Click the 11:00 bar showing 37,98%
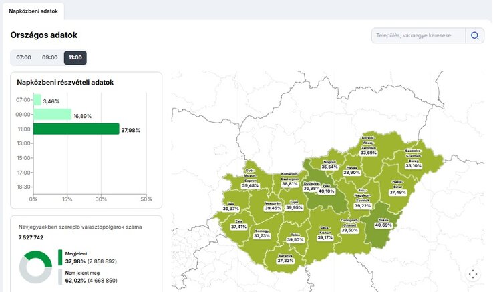 pyautogui.click(x=76, y=129)
